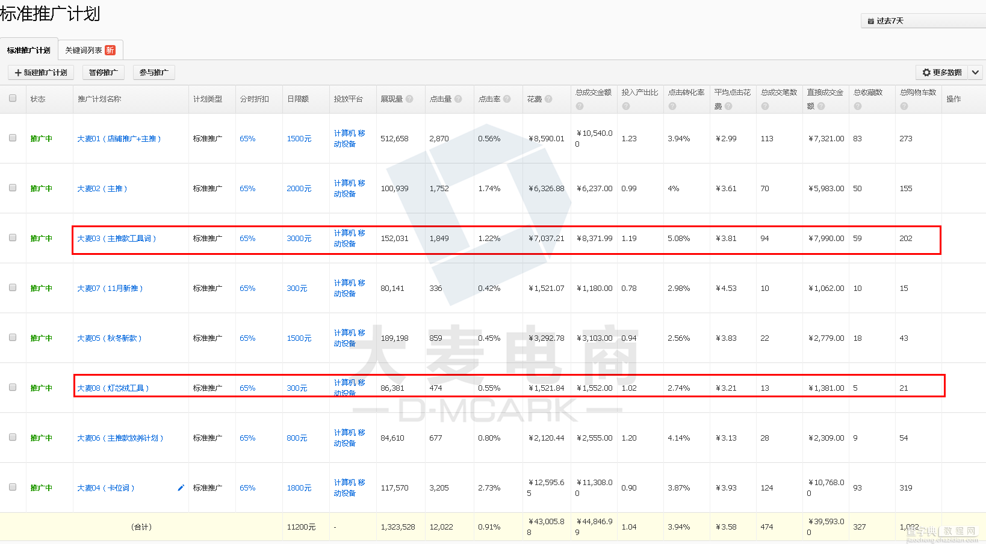This screenshot has height=544, width=986.
Task: Click the help icon under 点击转化率 header
Action: 672,106
